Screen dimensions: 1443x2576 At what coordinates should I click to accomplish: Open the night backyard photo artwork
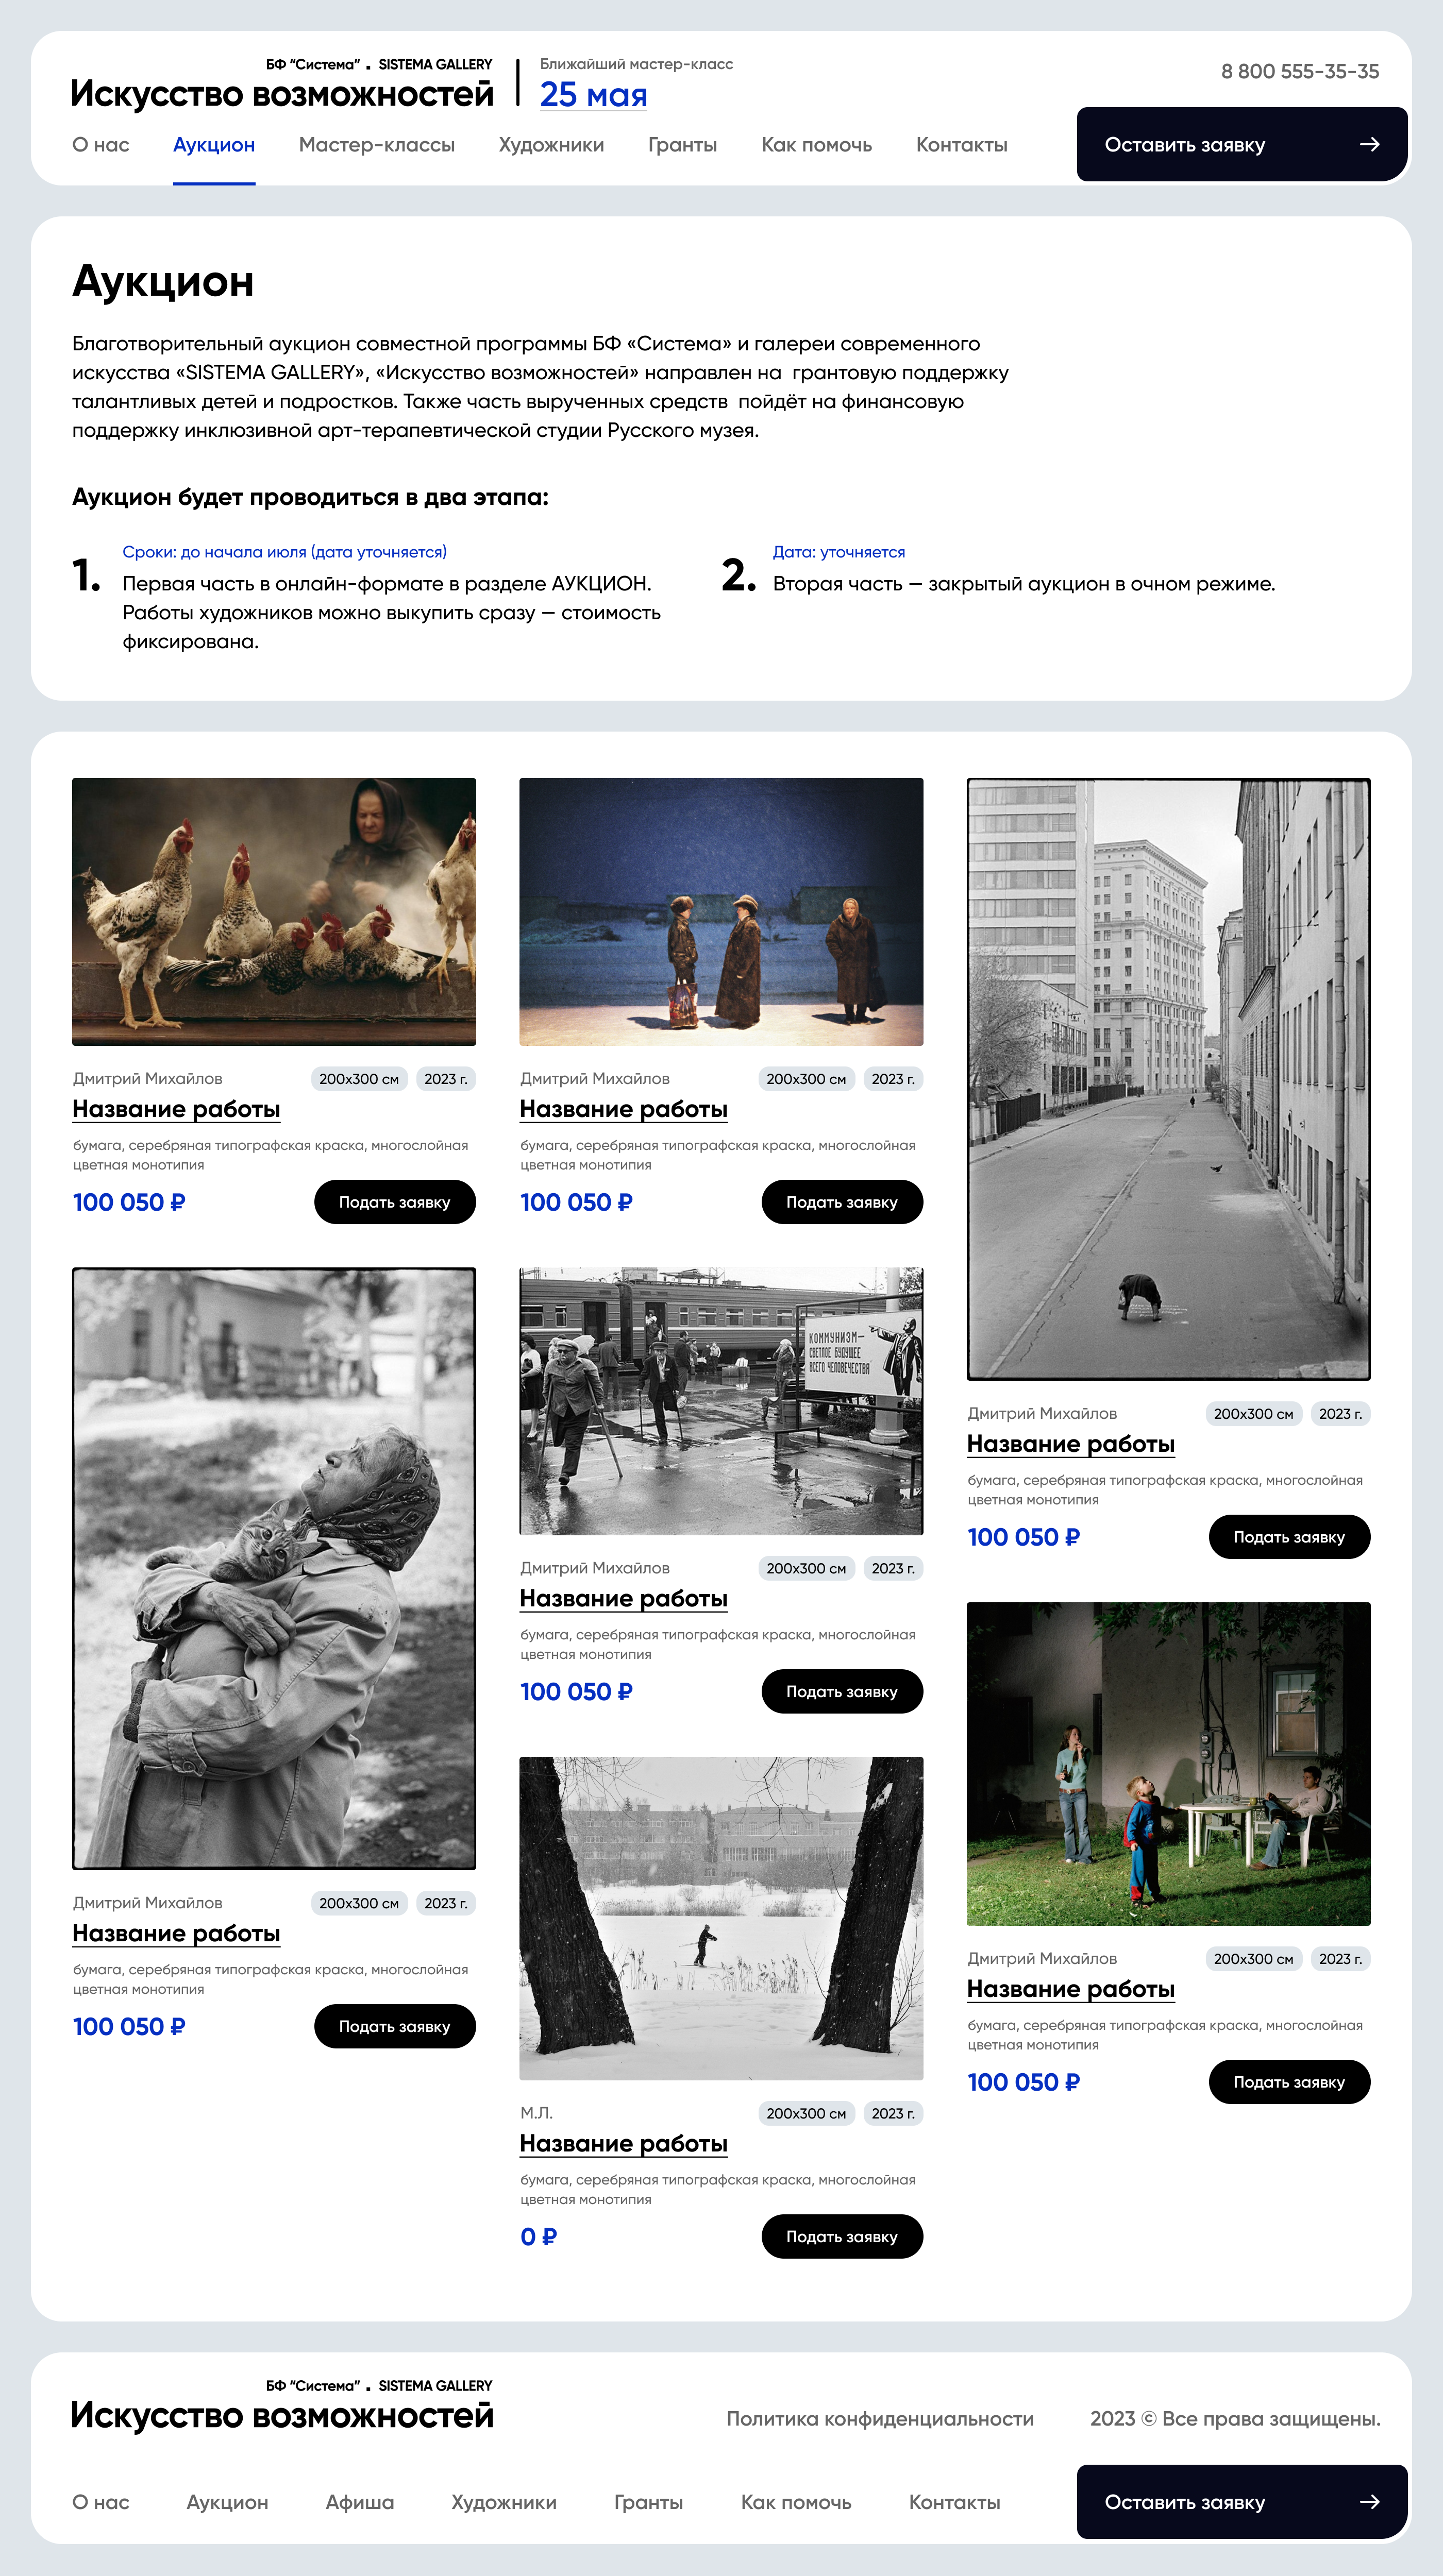coord(1168,1764)
